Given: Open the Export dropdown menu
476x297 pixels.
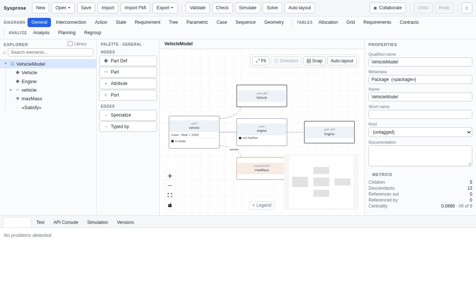Looking at the screenshot, I should tap(165, 8).
